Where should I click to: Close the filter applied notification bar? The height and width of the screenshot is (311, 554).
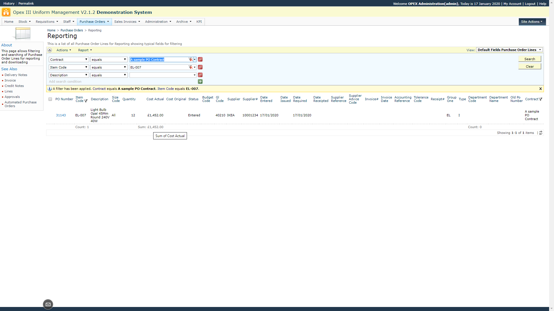pyautogui.click(x=540, y=89)
